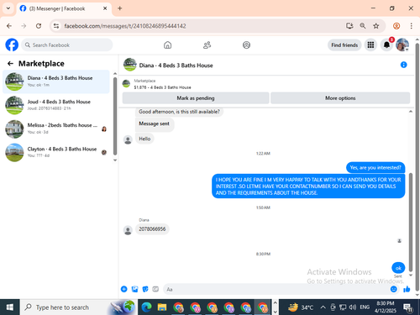The image size is (420, 315).
Task: Open Diana 4 Beds 3 Baths House chat
Action: [x=56, y=81]
